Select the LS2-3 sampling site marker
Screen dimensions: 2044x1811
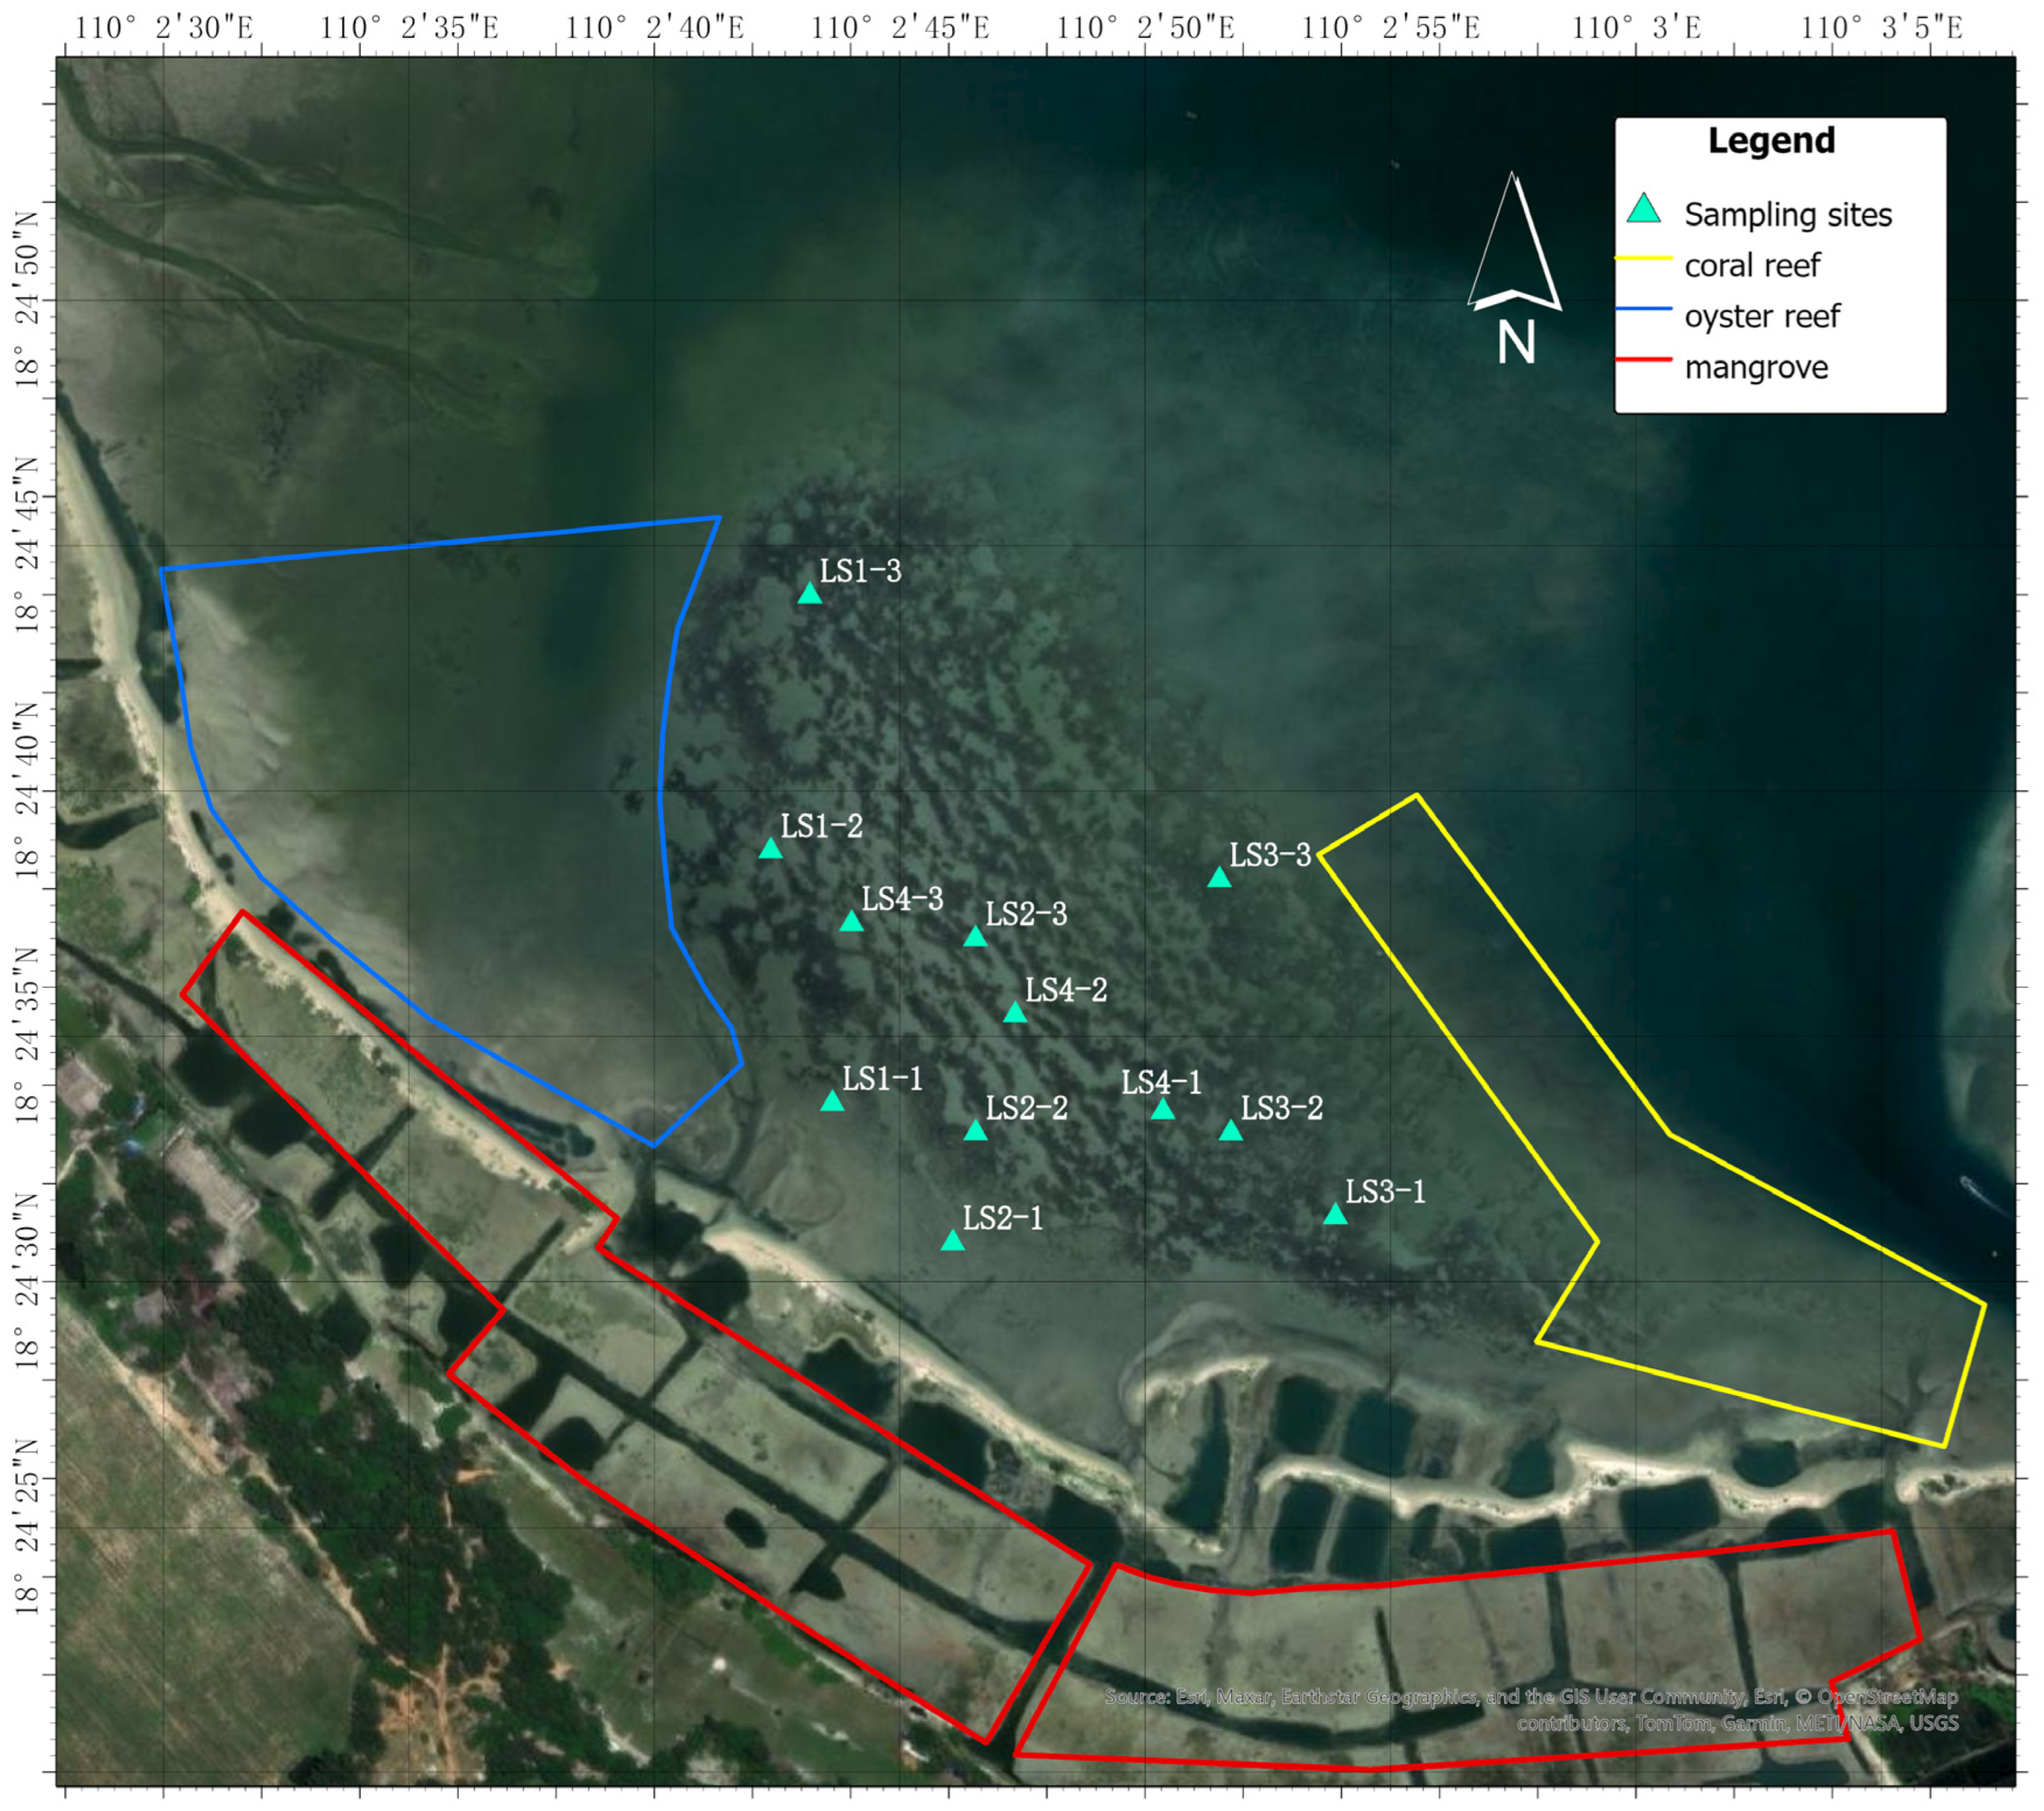[x=975, y=938]
